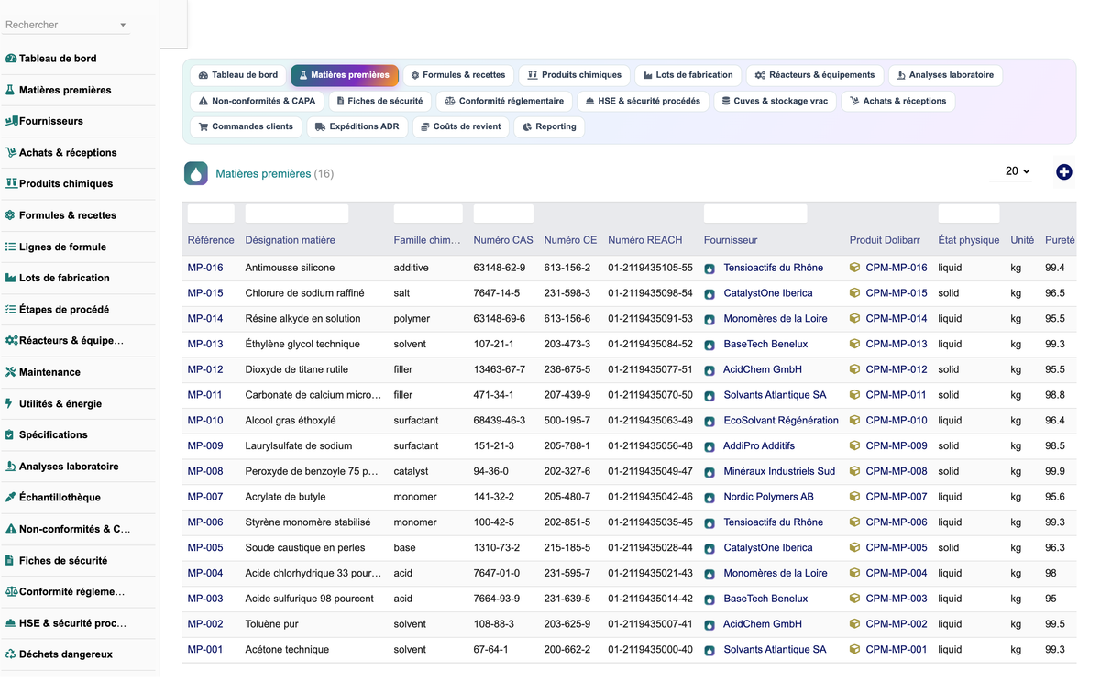This screenshot has width=1100, height=681.
Task: Click the Achats & réceptions sidebar icon
Action: (x=11, y=152)
